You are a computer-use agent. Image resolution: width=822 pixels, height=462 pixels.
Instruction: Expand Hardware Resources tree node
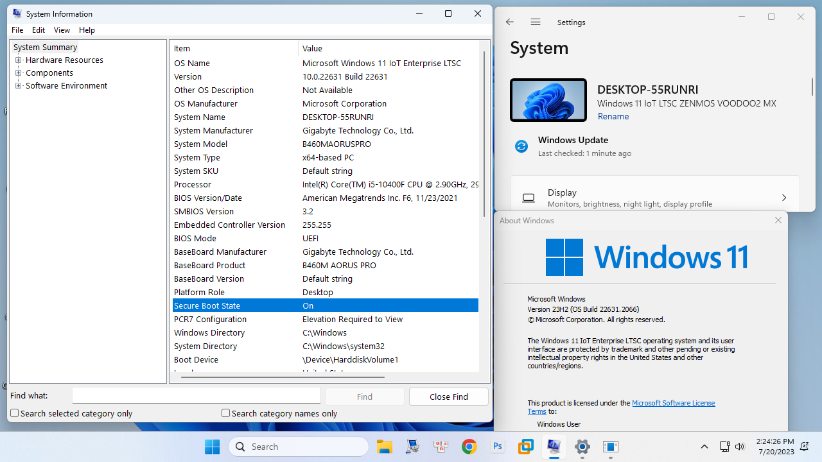[x=19, y=60]
